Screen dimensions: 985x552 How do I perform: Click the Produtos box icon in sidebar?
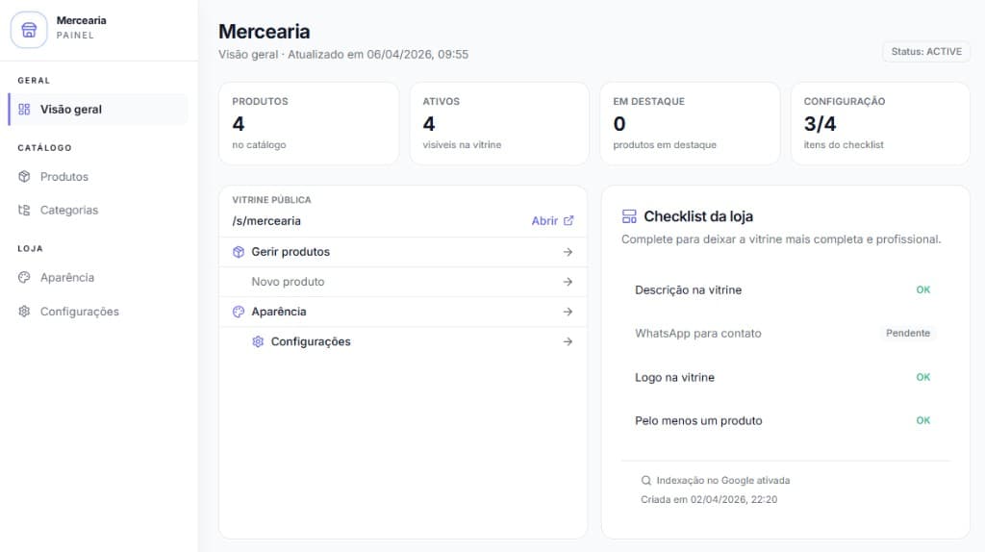tap(25, 177)
